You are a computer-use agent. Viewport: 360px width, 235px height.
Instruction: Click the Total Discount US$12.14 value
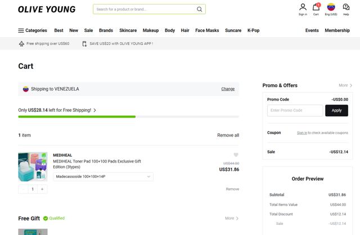click(338, 214)
